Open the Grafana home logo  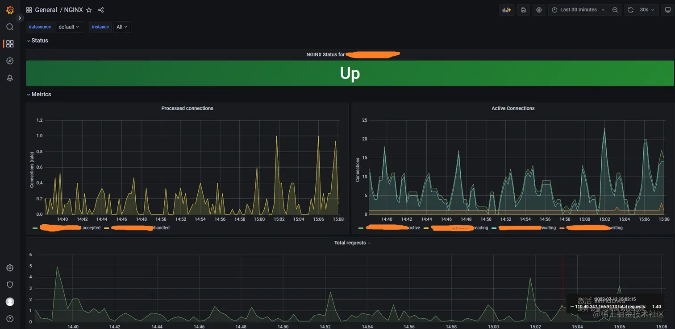[10, 10]
